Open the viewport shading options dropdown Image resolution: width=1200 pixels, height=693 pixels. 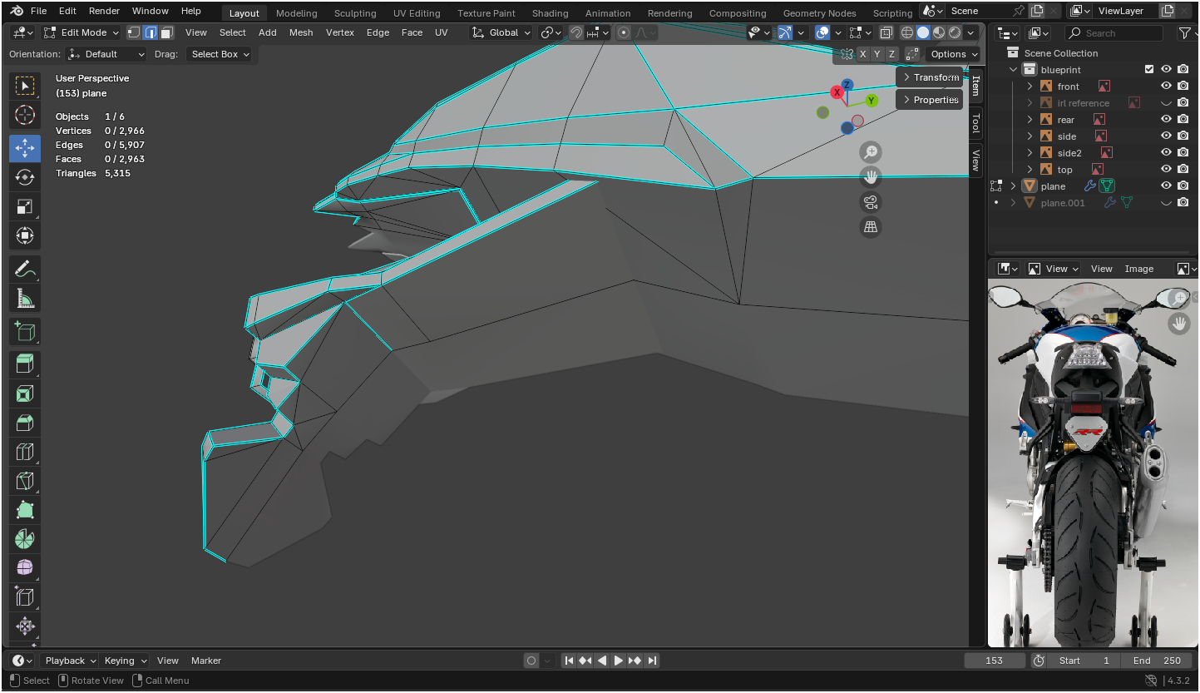tap(971, 32)
